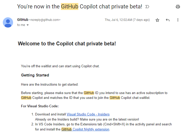The height and width of the screenshot is (132, 183).
Task: Open the Visual Studio Code - Insiders link
Action: [88, 114]
